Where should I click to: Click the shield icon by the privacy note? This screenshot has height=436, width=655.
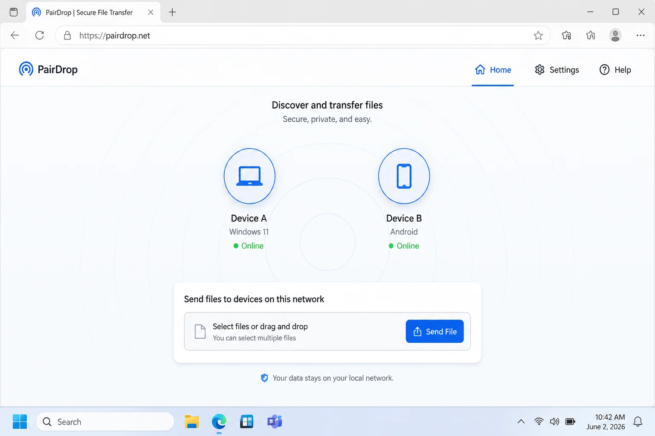[x=264, y=378]
